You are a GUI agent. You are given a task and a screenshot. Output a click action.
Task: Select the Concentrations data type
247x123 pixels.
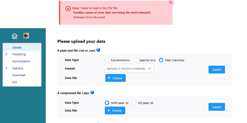[x=107, y=60]
